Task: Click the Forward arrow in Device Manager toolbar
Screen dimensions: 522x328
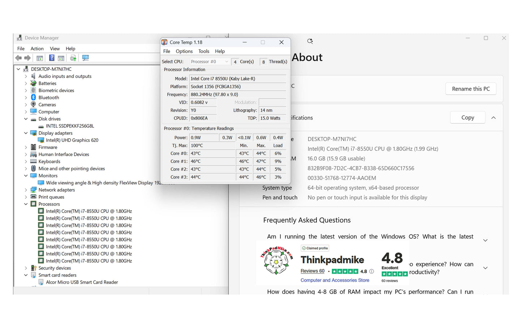Action: 27,58
